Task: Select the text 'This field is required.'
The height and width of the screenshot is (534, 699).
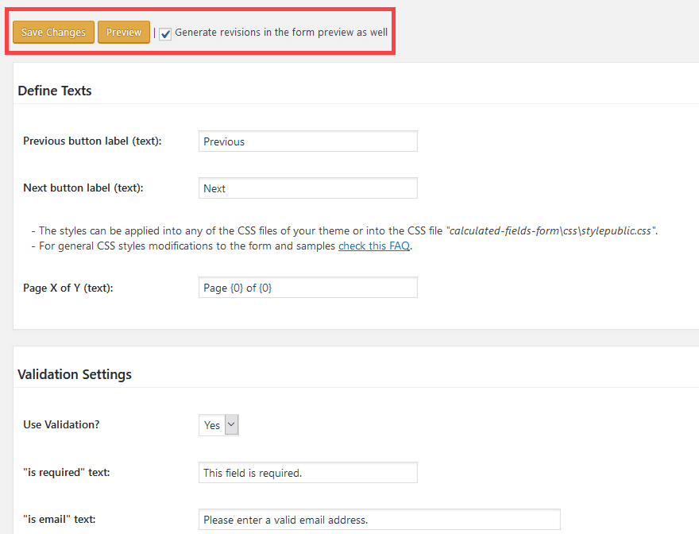Action: [x=254, y=472]
